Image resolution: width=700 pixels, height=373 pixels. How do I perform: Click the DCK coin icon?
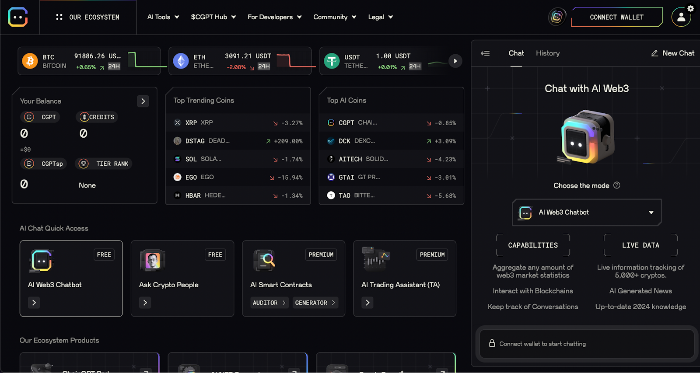pos(331,141)
